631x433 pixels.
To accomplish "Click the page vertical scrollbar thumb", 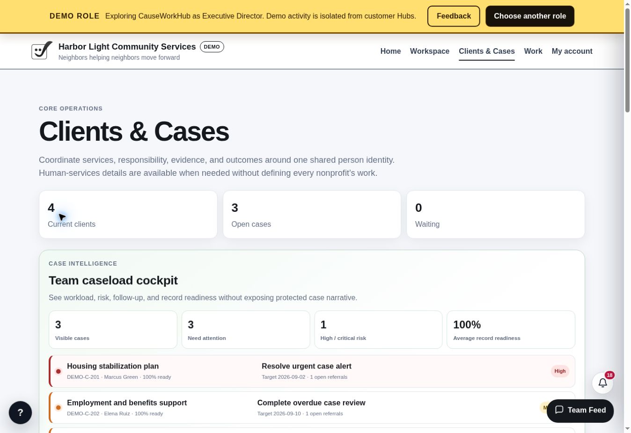I will point(627,60).
